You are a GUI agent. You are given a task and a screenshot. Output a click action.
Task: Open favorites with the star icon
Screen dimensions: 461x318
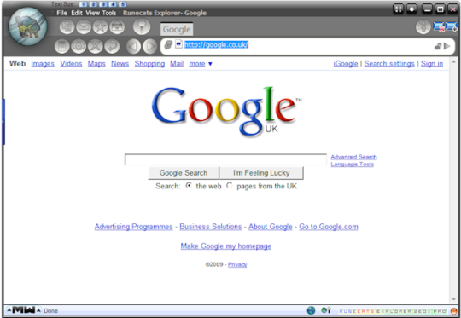[100, 27]
